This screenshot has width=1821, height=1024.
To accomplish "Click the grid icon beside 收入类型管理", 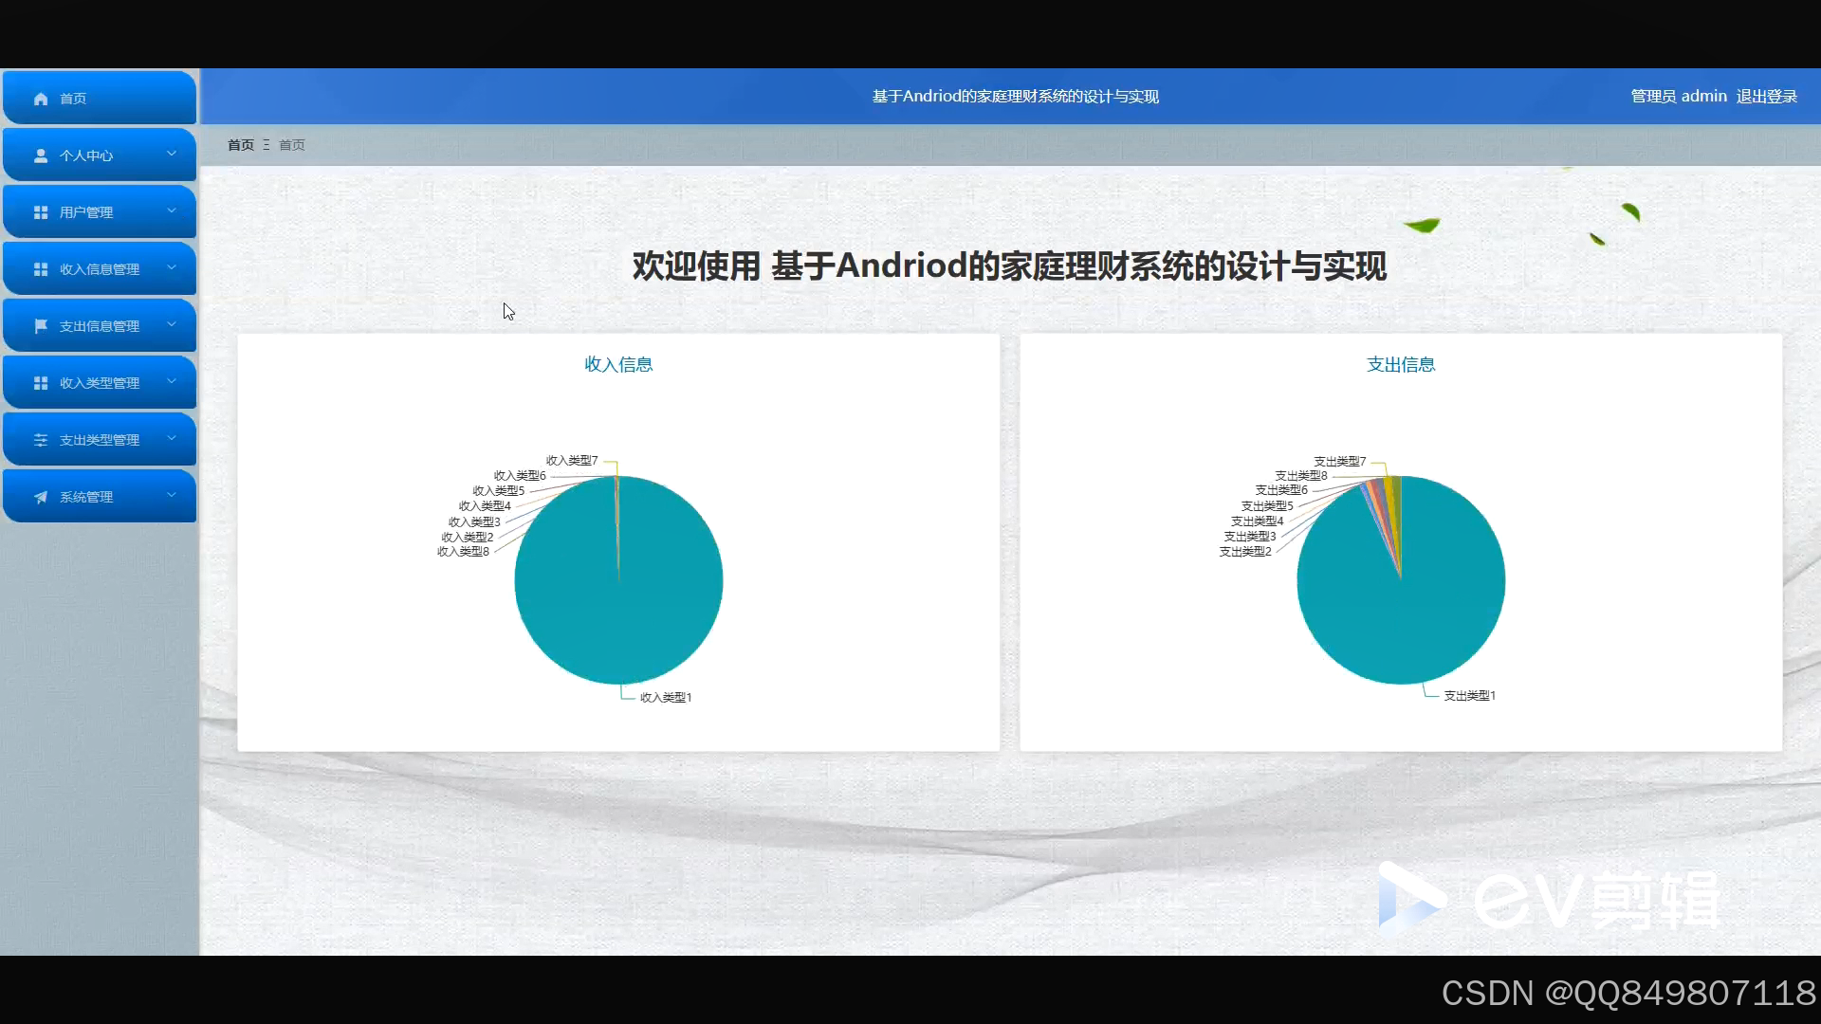I will pyautogui.click(x=41, y=383).
